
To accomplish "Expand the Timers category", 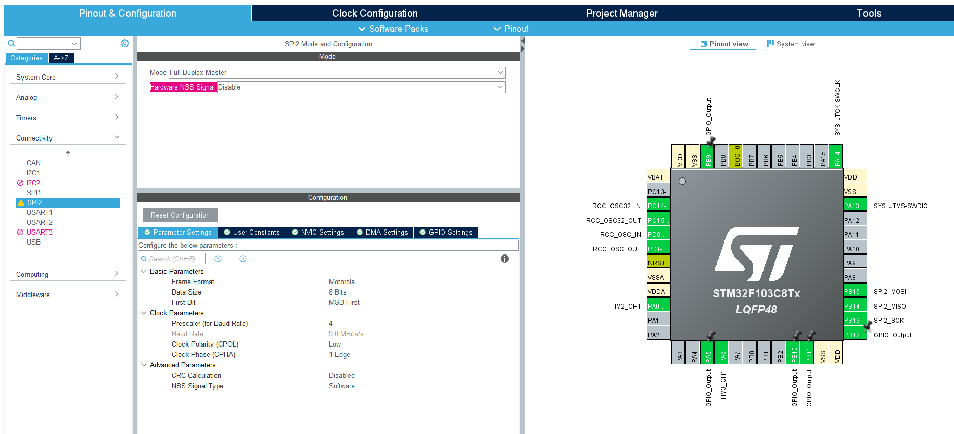I will [68, 118].
